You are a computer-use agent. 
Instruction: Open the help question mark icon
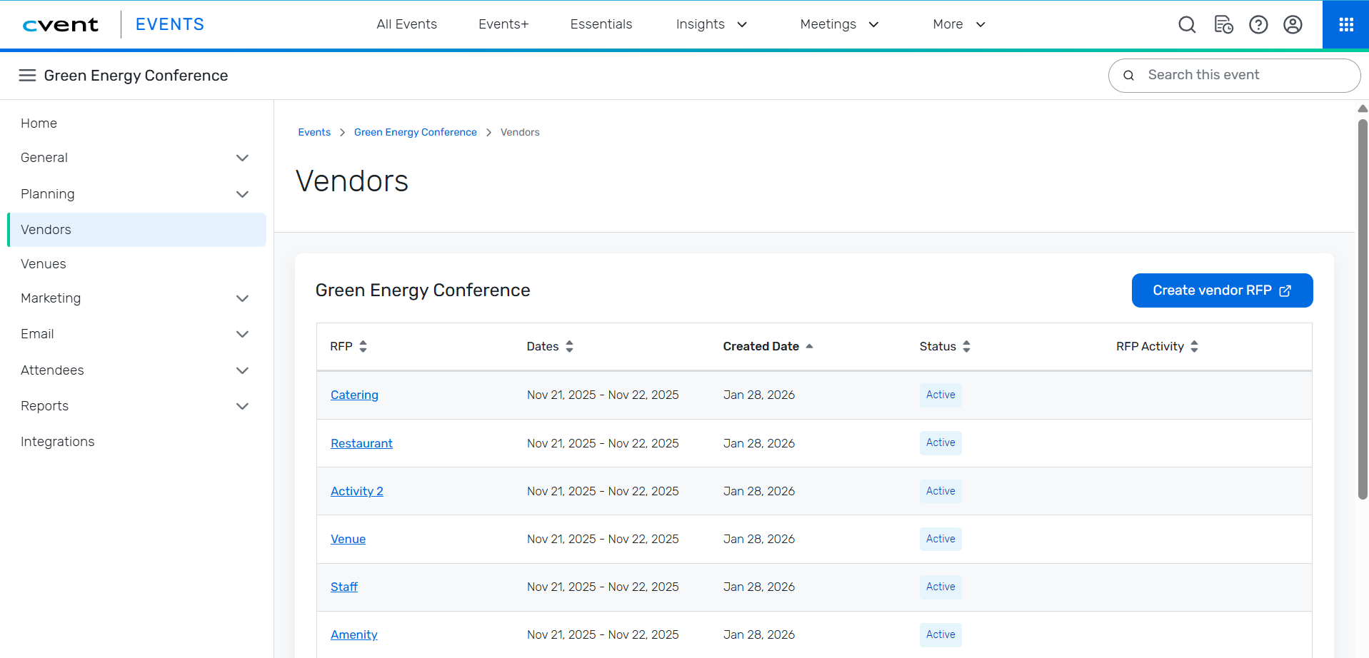pyautogui.click(x=1258, y=24)
